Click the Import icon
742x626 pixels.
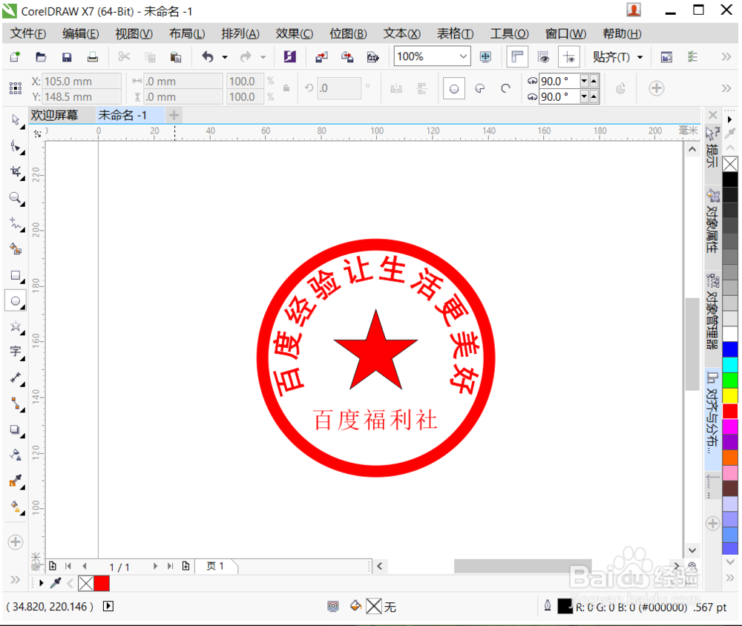322,57
